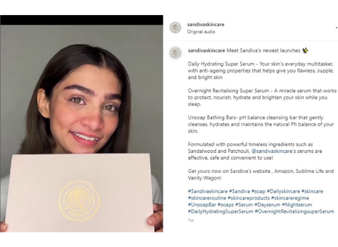Click the #skincareproducts hashtag
Viewport: 338px width, 247px height.
249,198
